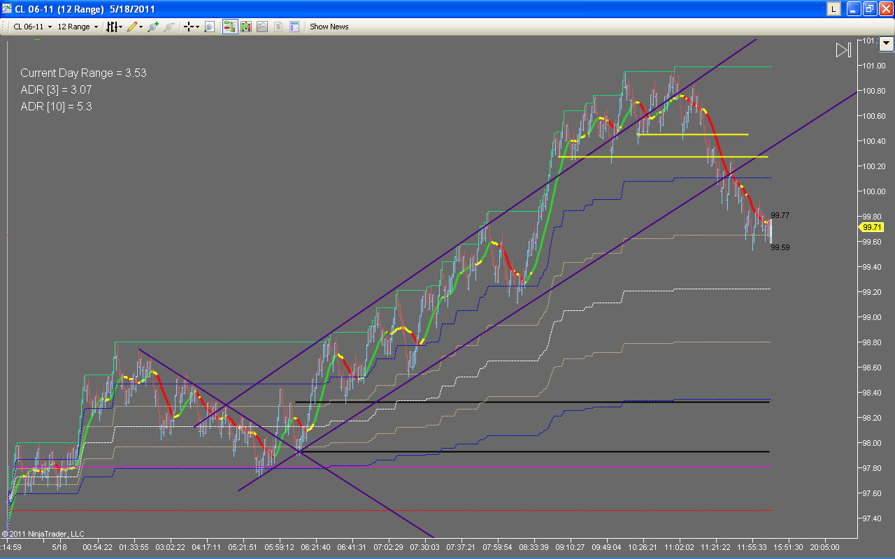Click the data box magnifier icon
The width and height of the screenshot is (895, 559).
point(209,27)
